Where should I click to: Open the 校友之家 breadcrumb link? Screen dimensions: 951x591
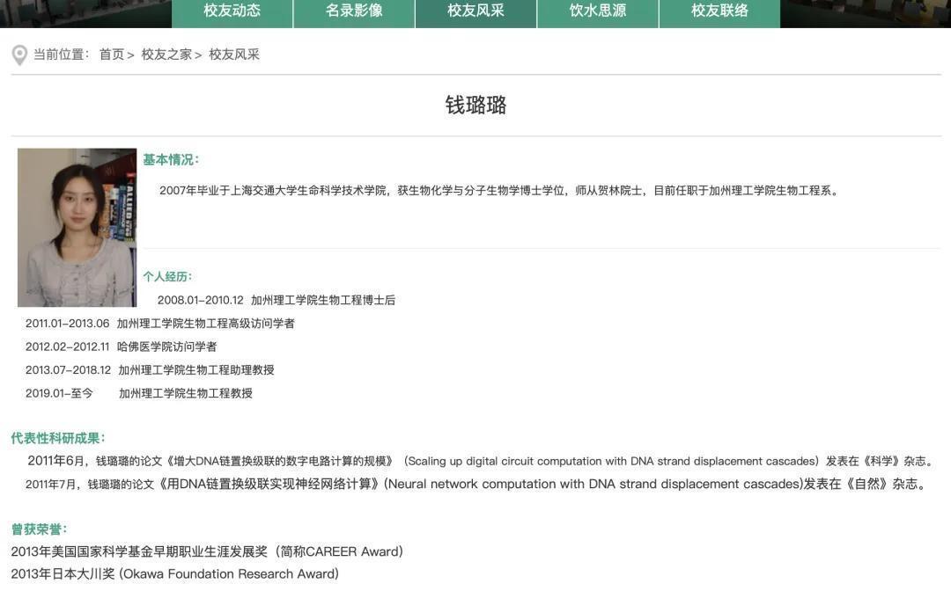click(166, 55)
